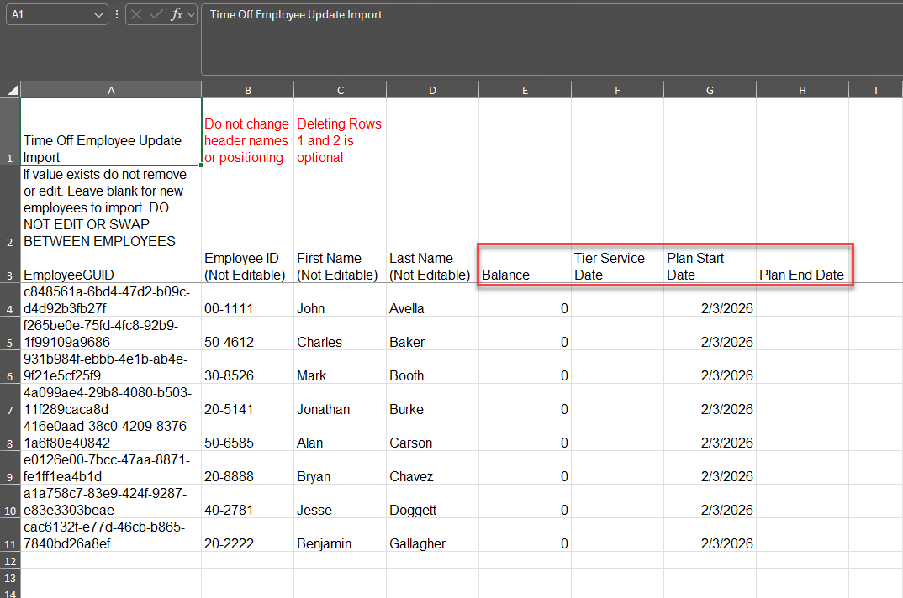Click last name cell 'Burke'
The image size is (903, 598).
pyautogui.click(x=432, y=401)
